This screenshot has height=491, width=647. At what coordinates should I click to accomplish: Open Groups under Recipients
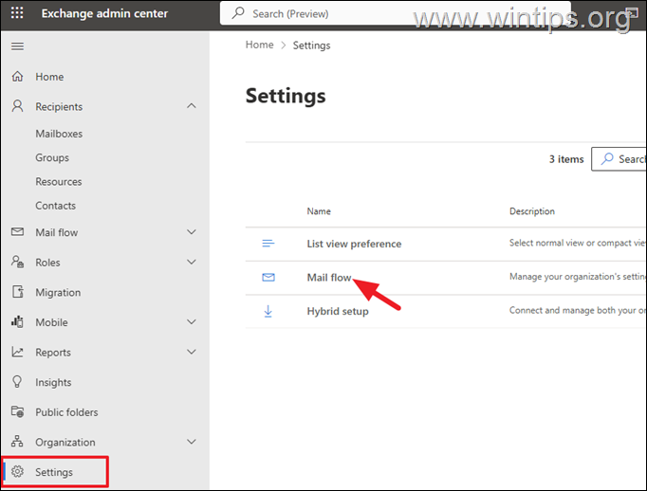coord(52,158)
